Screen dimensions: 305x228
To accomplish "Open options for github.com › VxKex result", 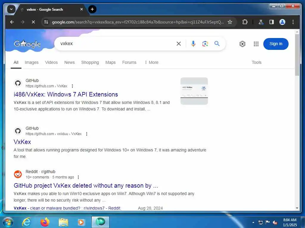I will [72, 86].
